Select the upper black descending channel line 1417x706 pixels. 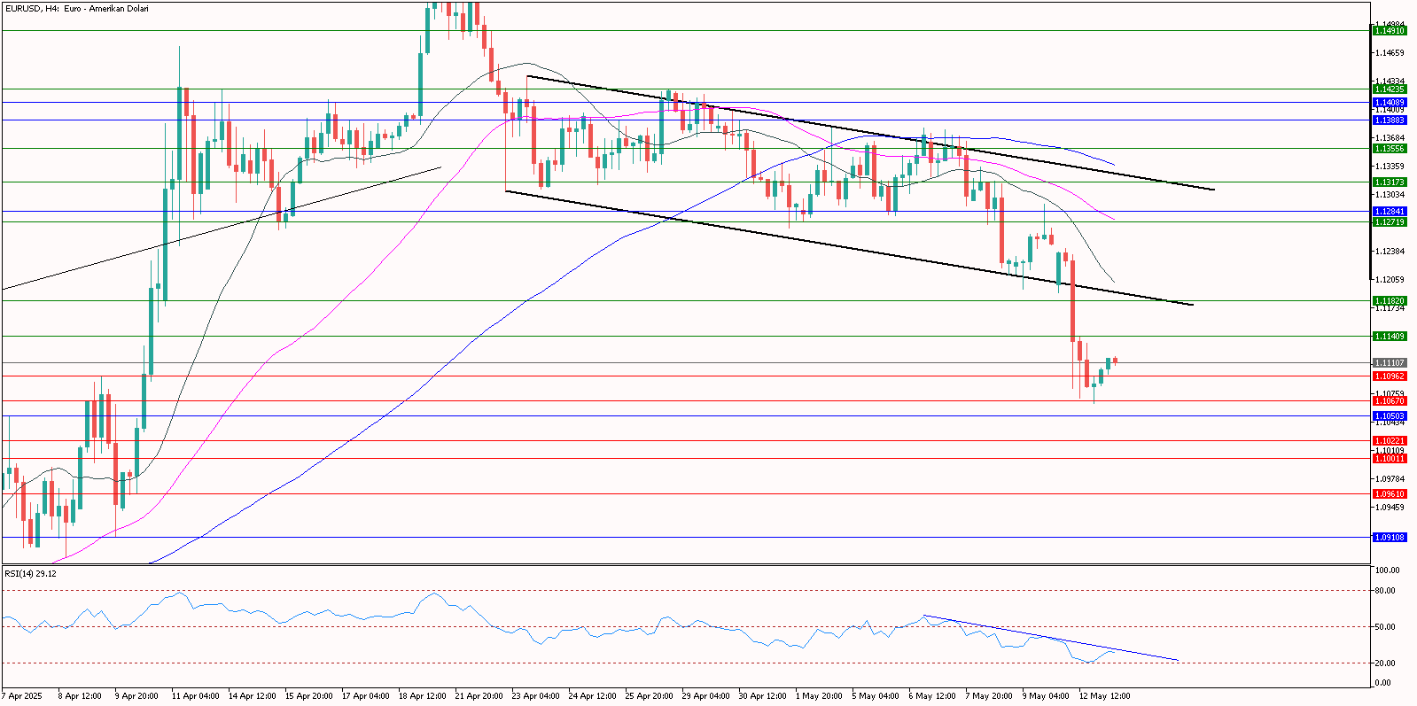point(870,133)
